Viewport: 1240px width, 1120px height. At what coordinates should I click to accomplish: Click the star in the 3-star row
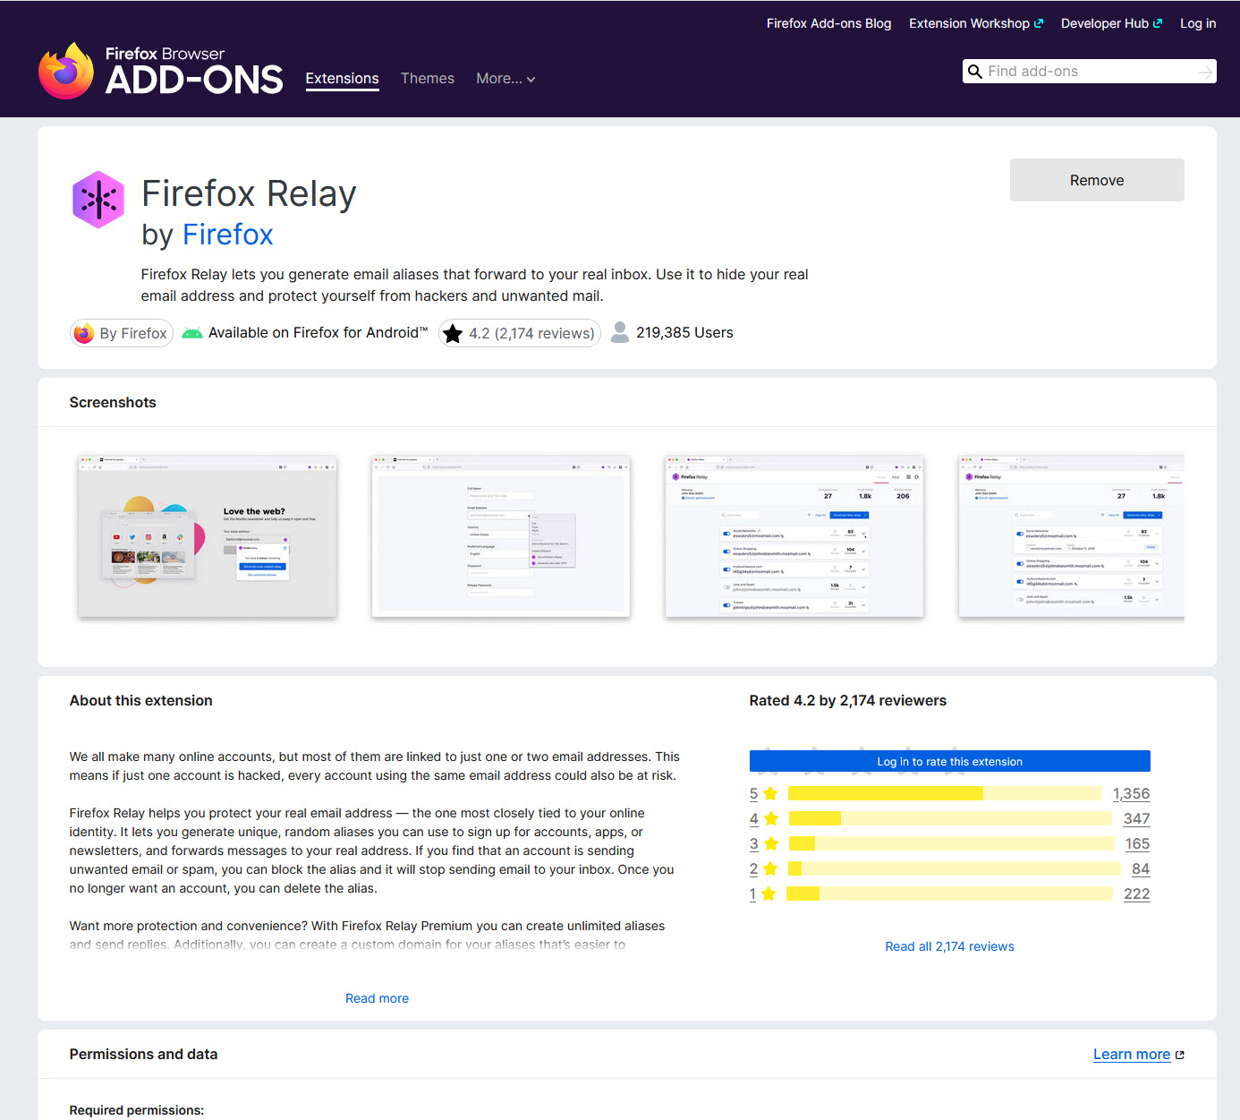(x=771, y=843)
